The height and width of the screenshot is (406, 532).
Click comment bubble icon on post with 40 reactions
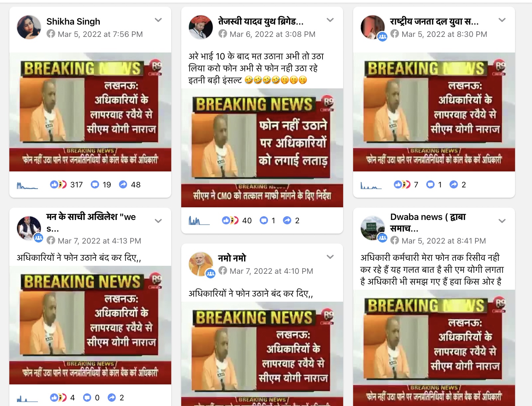[x=264, y=220]
